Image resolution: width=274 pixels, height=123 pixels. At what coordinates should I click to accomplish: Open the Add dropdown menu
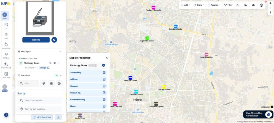coord(185,5)
